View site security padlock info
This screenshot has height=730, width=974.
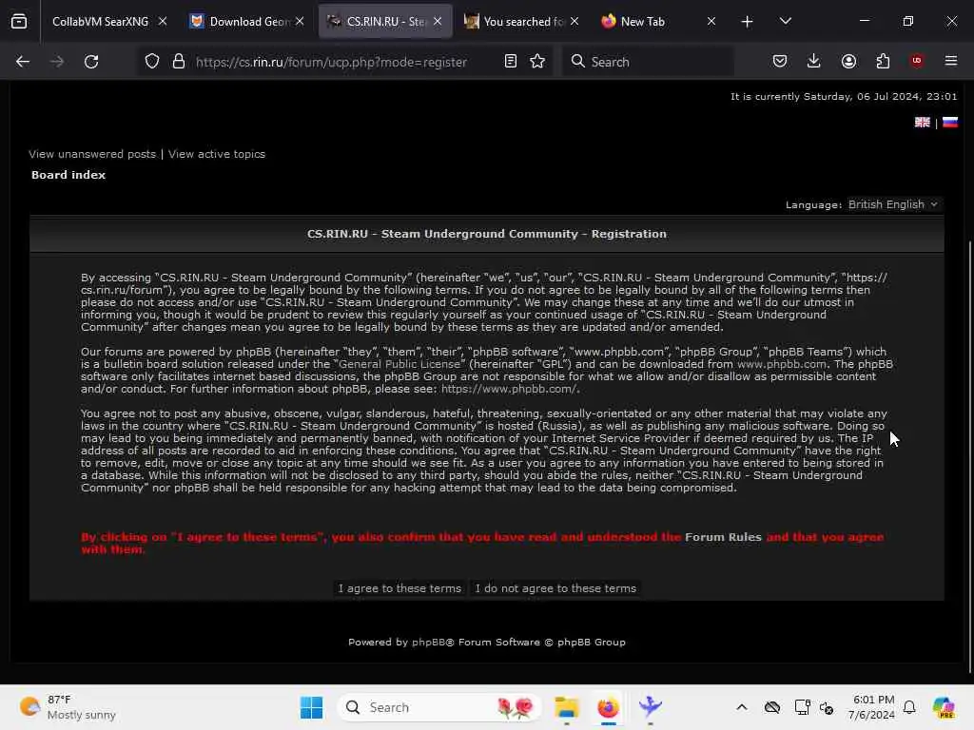[x=179, y=62]
